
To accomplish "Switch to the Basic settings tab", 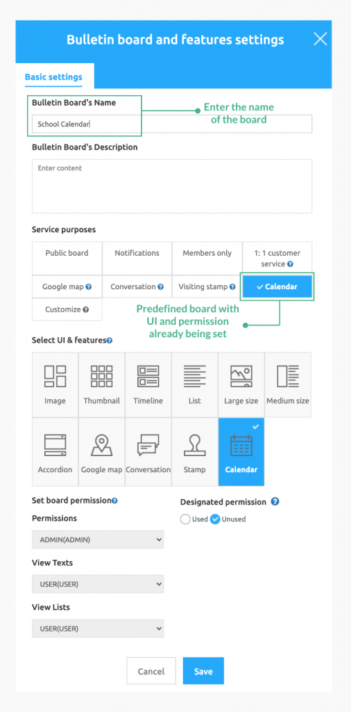I will [53, 76].
